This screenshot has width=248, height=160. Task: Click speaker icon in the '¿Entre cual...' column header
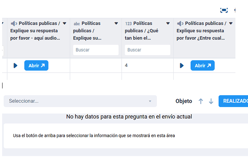pos(180,24)
